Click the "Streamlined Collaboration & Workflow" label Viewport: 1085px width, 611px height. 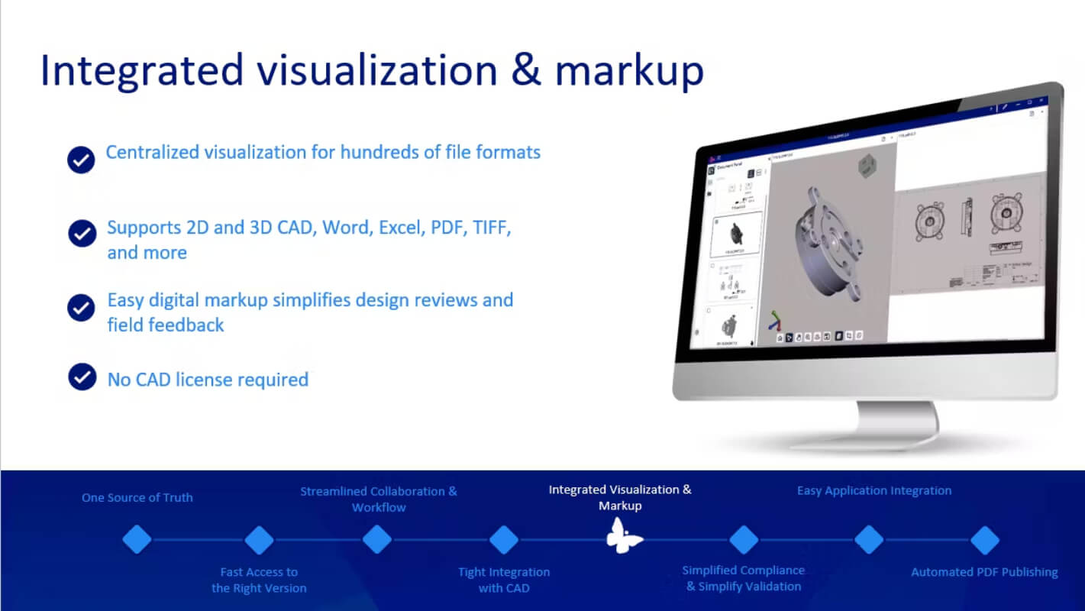[379, 499]
